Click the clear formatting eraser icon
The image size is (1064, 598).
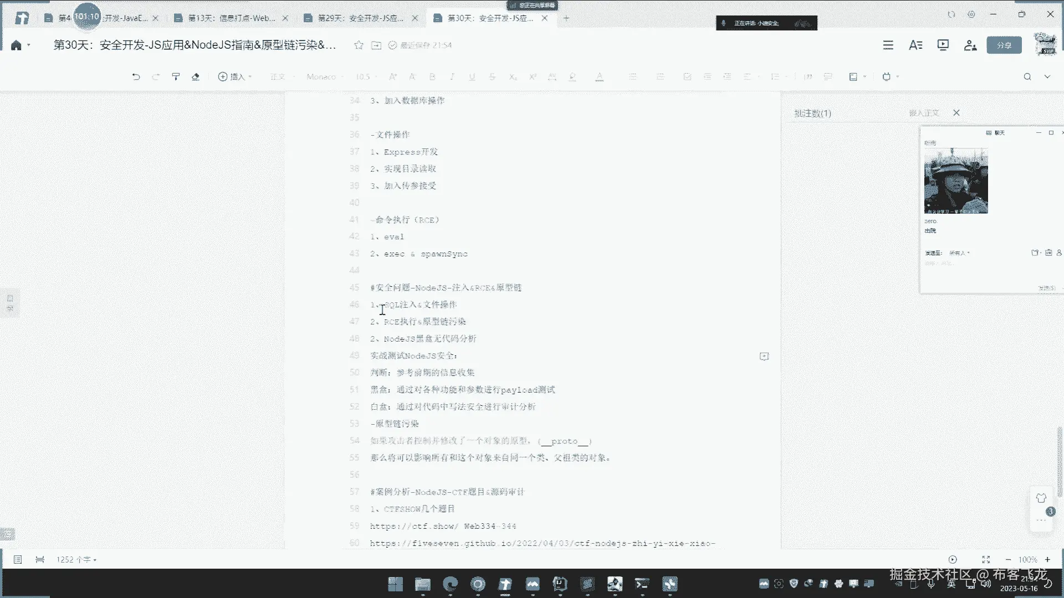point(195,77)
